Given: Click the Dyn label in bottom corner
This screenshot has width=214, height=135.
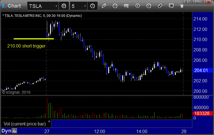Looking at the screenshot, I should pos(6,131).
